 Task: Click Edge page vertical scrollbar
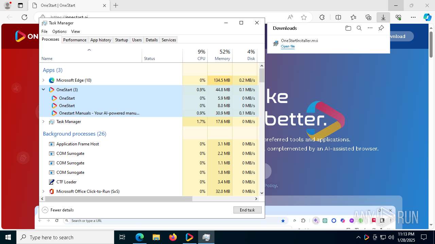click(431, 44)
